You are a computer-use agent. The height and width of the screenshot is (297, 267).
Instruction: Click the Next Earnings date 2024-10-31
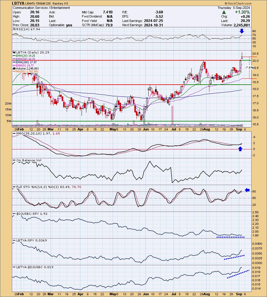coord(153,25)
